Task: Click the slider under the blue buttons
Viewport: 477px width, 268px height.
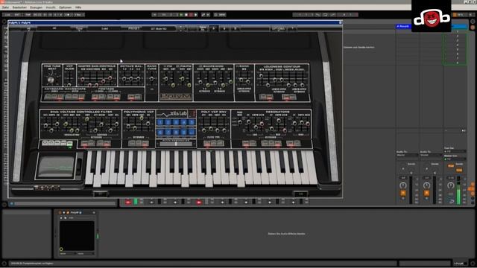Action: point(176,144)
